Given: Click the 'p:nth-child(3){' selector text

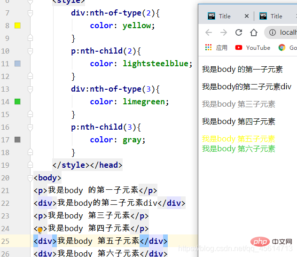Looking at the screenshot, I should (x=106, y=127).
